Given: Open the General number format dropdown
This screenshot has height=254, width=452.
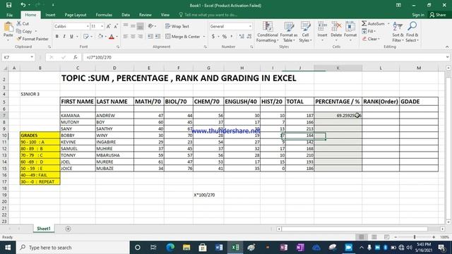Looking at the screenshot, I should click(x=250, y=26).
